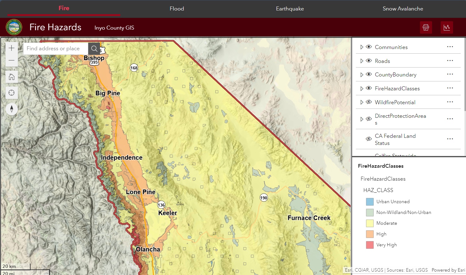Run the address search magnifier
466x275 pixels.
pos(94,48)
